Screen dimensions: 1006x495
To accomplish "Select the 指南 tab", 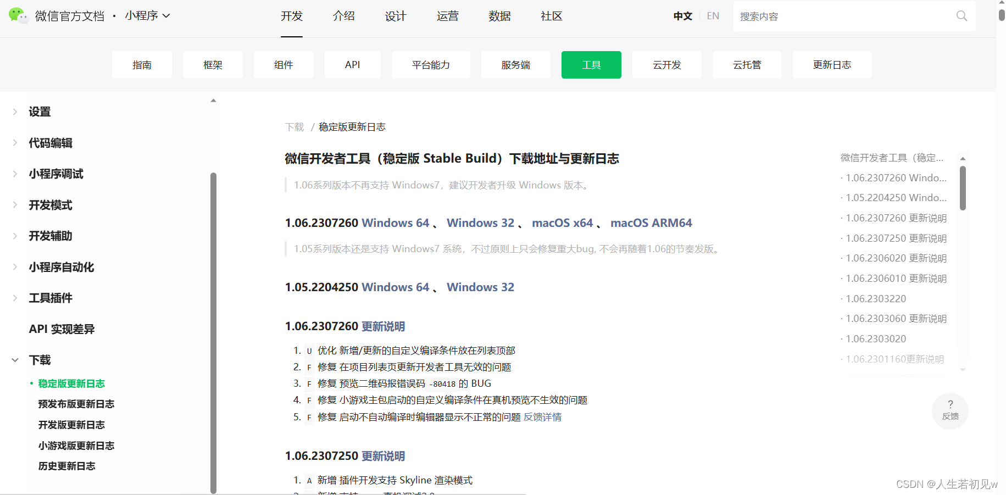I will (142, 65).
